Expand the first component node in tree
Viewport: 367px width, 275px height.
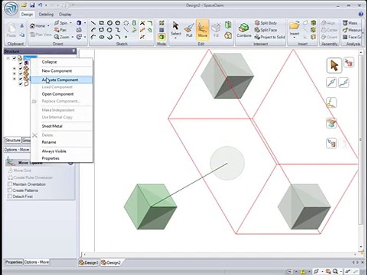point(14,68)
